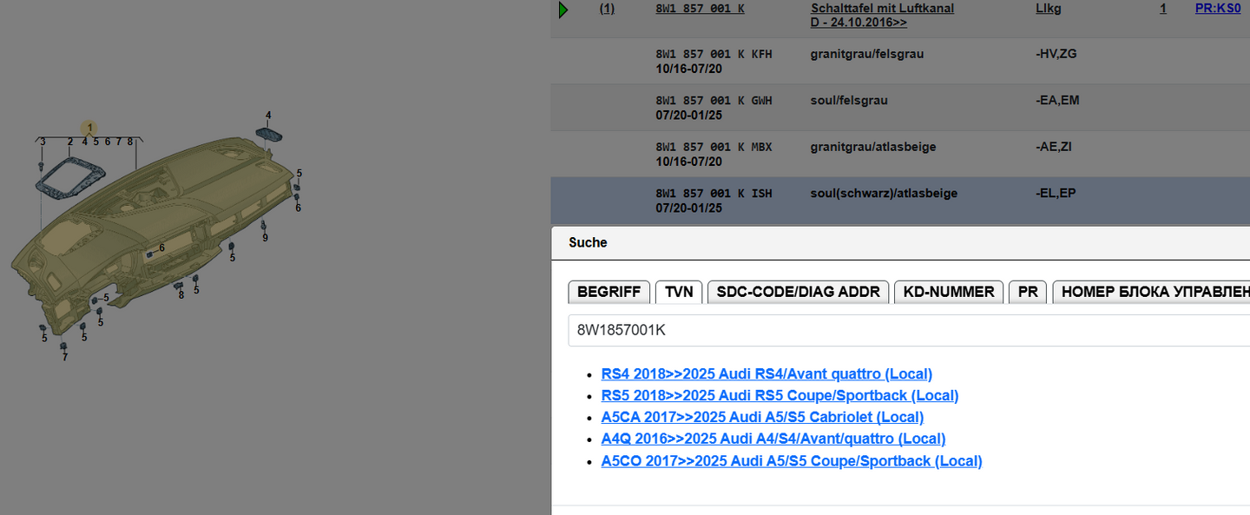Open RS4 2018>>2025 Audi RS4/Avant quattro result
This screenshot has height=515, width=1250.
coord(766,374)
